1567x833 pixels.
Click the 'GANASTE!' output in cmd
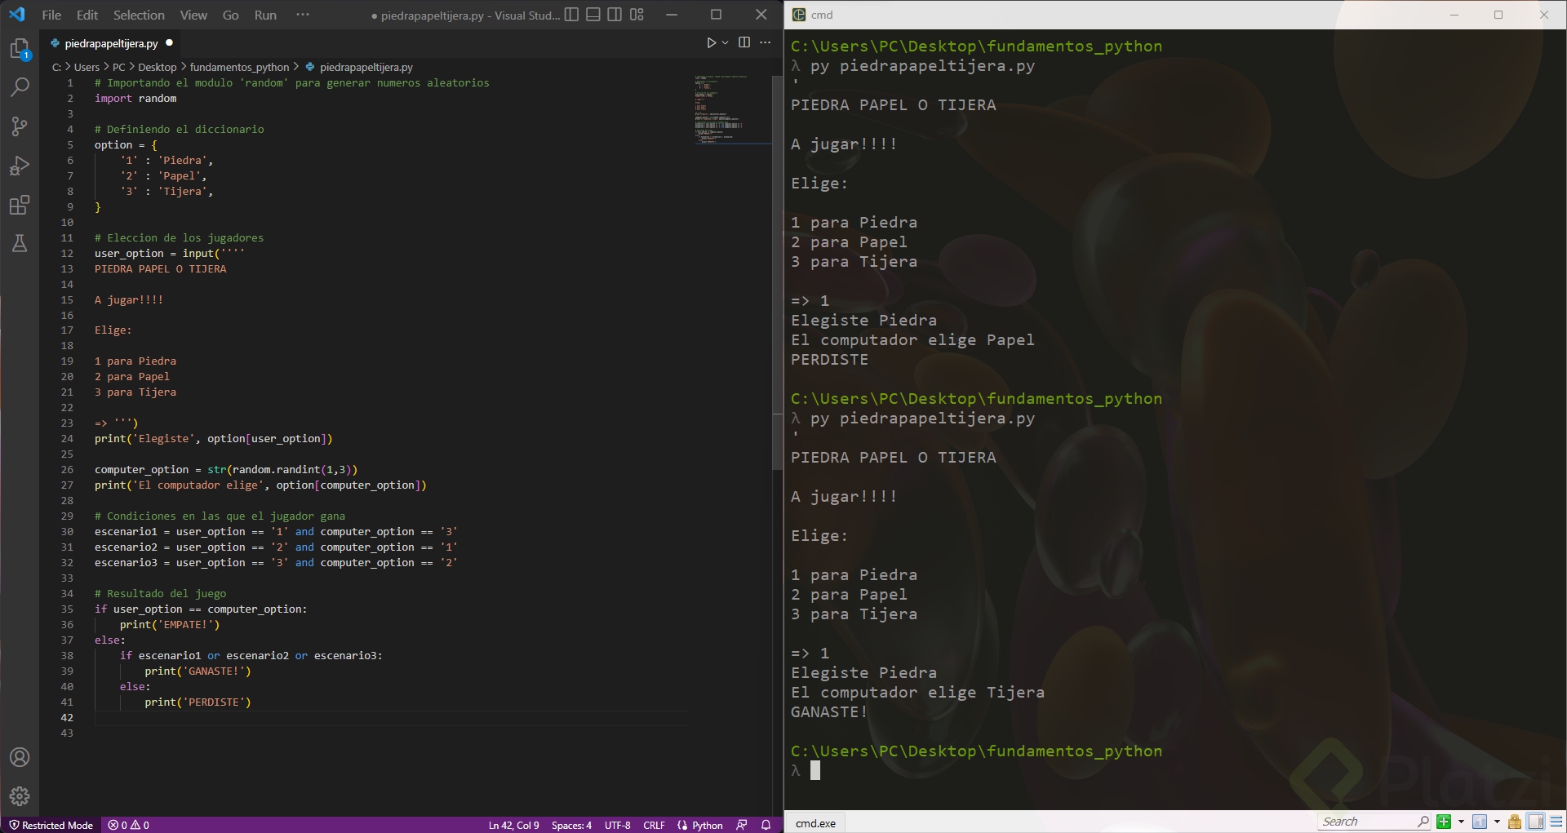pyautogui.click(x=829, y=712)
